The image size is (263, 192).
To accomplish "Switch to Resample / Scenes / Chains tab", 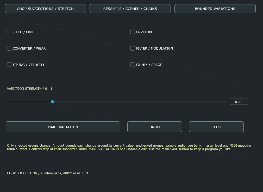I will [130, 9].
